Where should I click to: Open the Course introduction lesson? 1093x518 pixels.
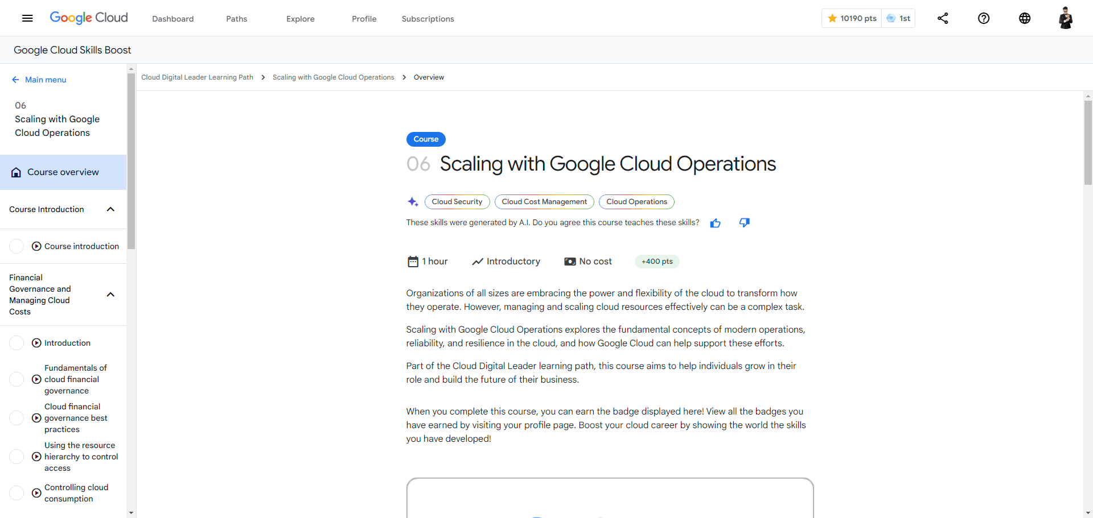click(x=81, y=246)
